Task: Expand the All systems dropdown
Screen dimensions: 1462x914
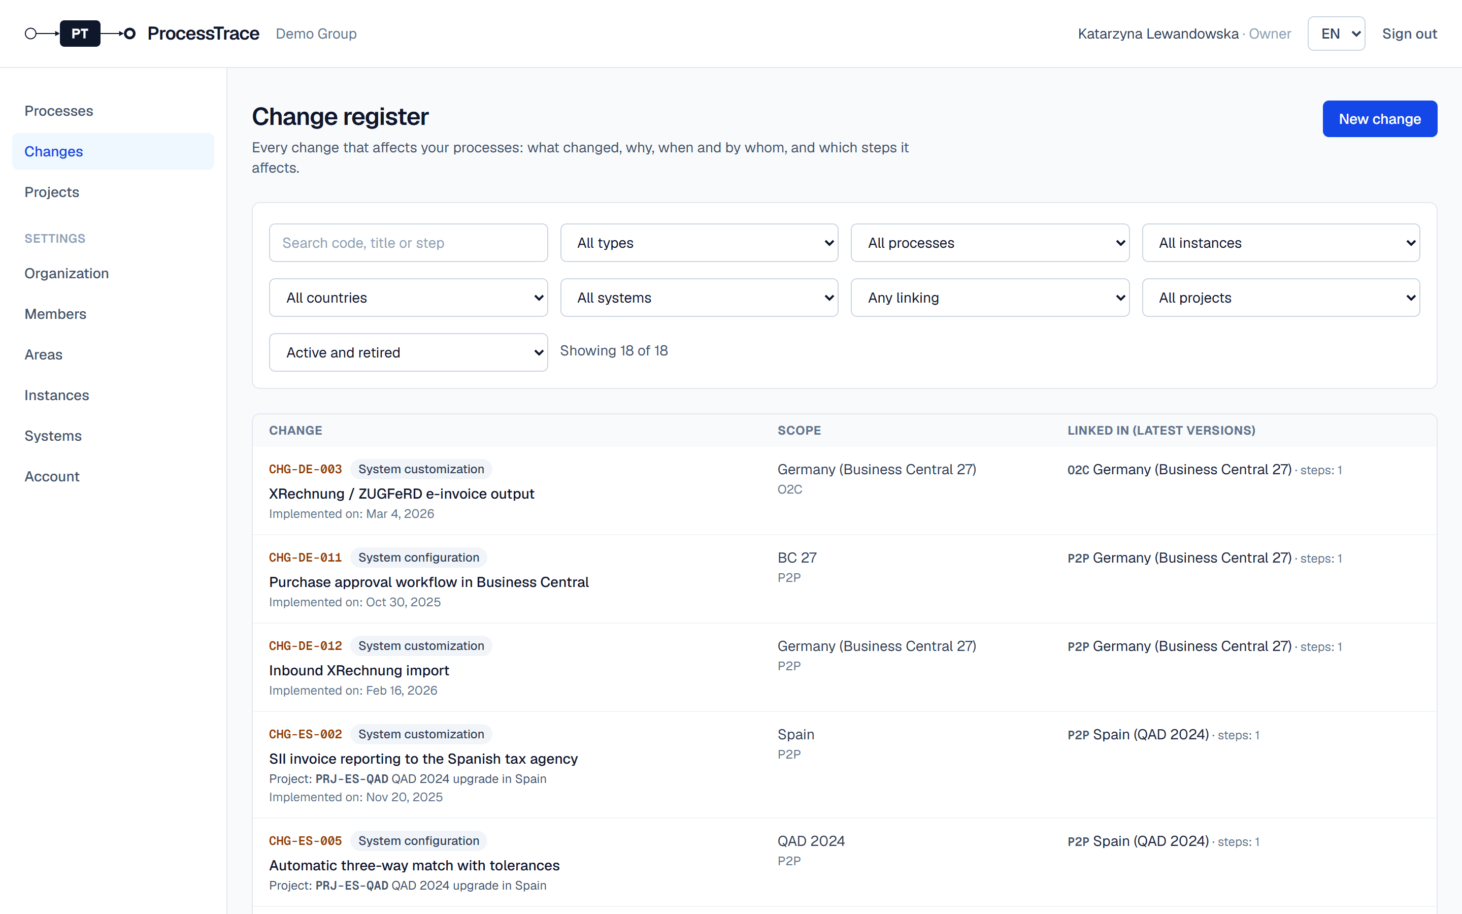Action: click(699, 298)
